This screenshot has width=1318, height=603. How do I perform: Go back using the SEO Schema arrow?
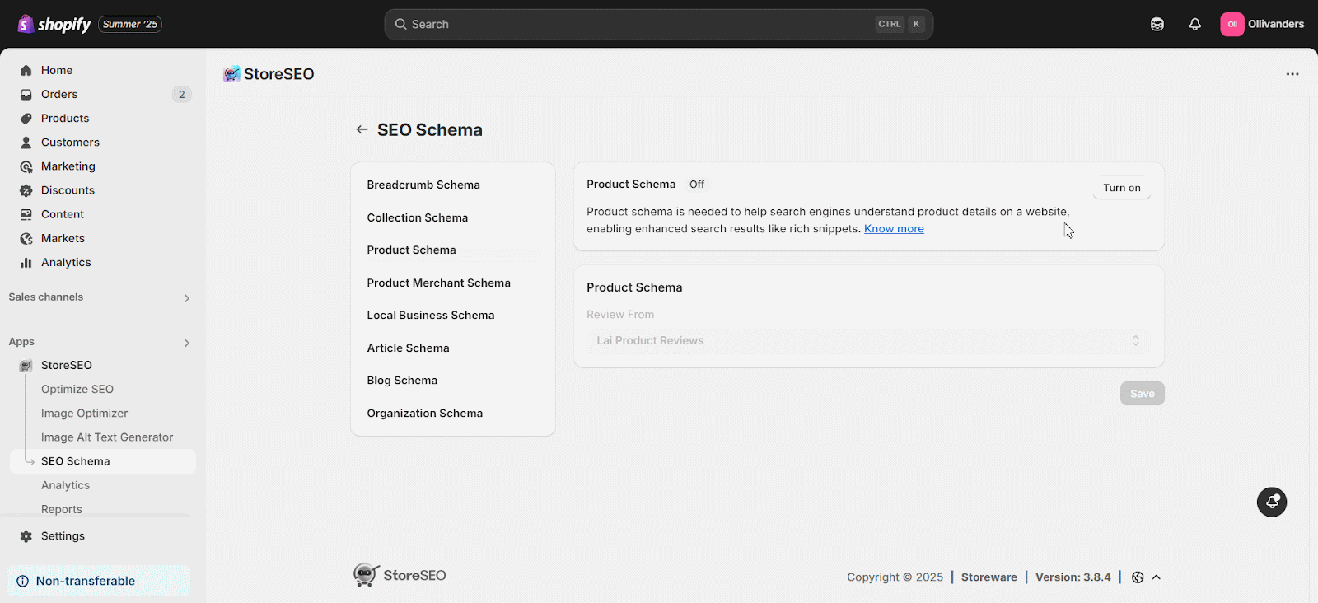[x=362, y=129]
